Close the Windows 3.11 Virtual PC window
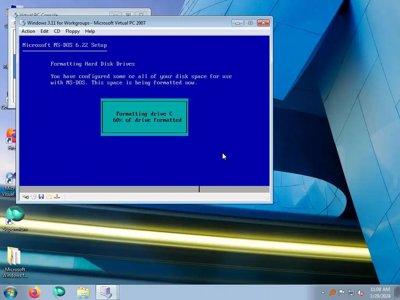The image size is (400, 300). point(263,23)
